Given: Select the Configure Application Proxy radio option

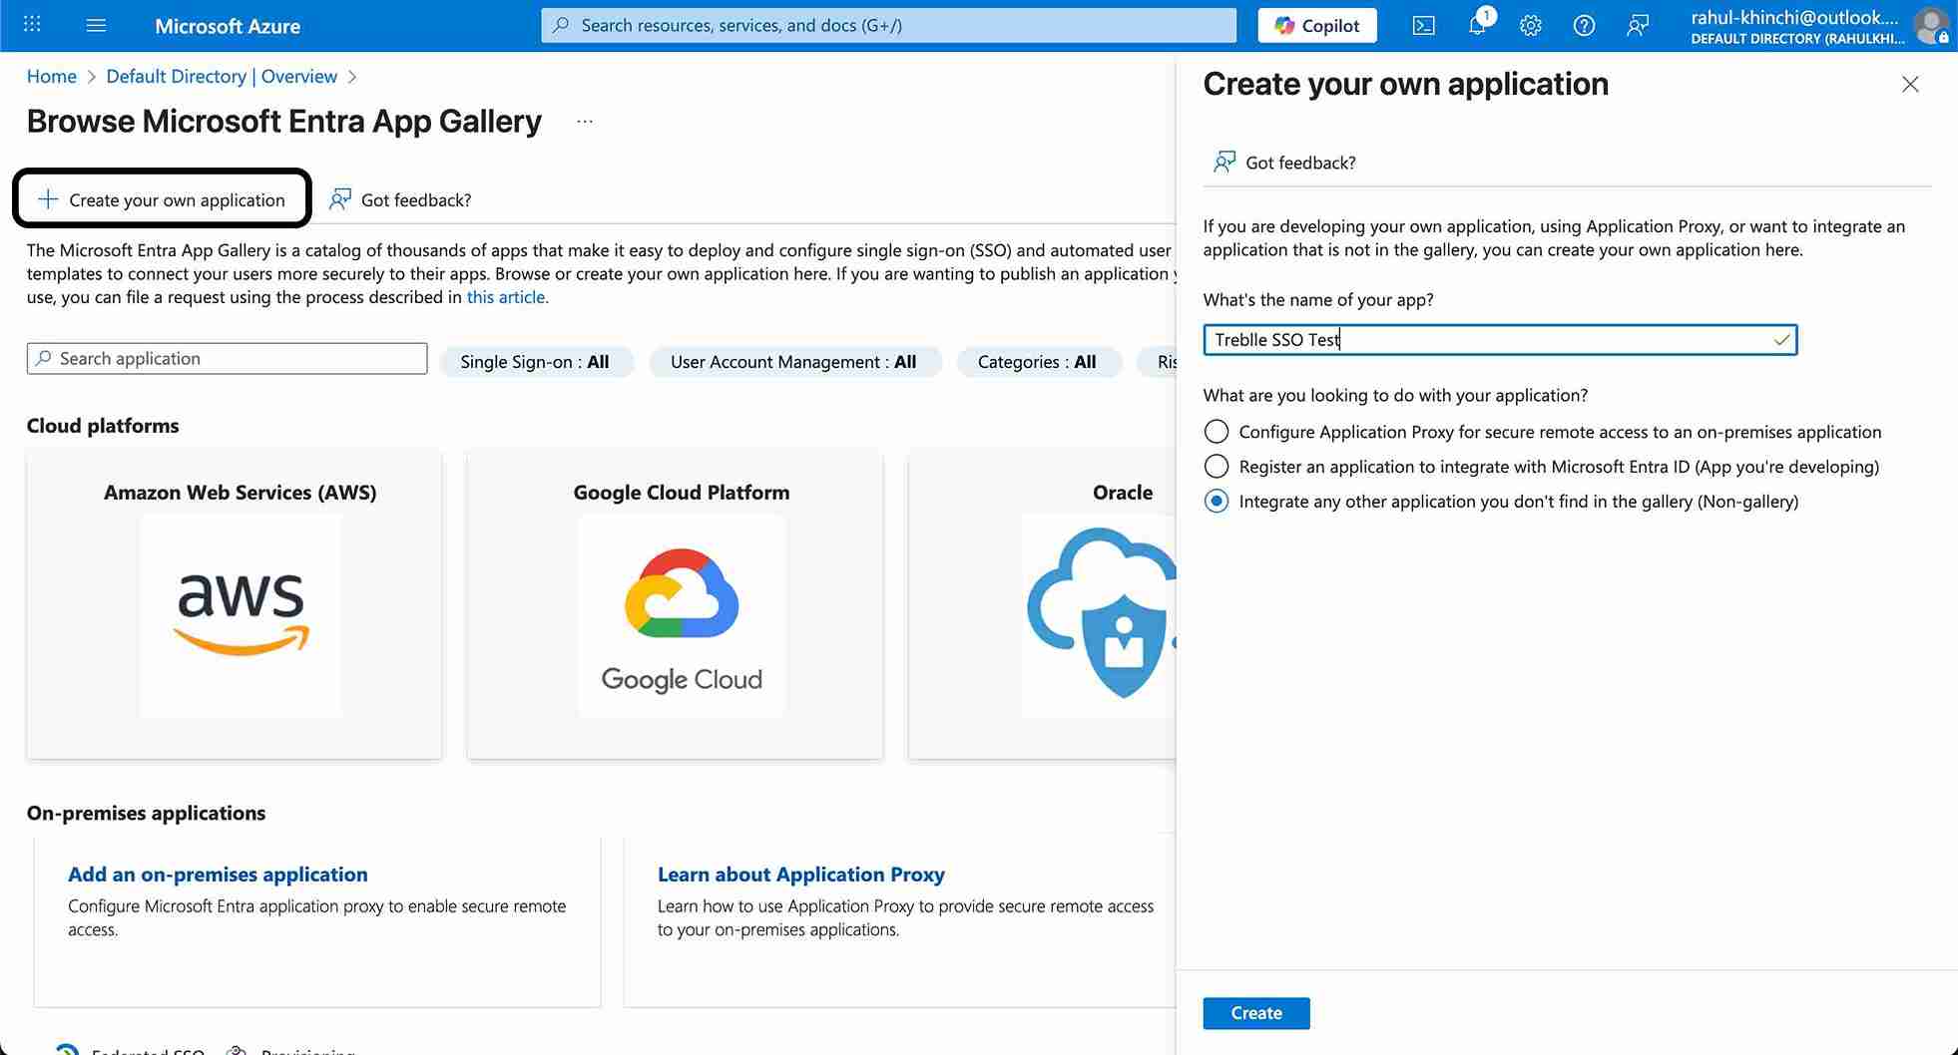Looking at the screenshot, I should pyautogui.click(x=1216, y=431).
